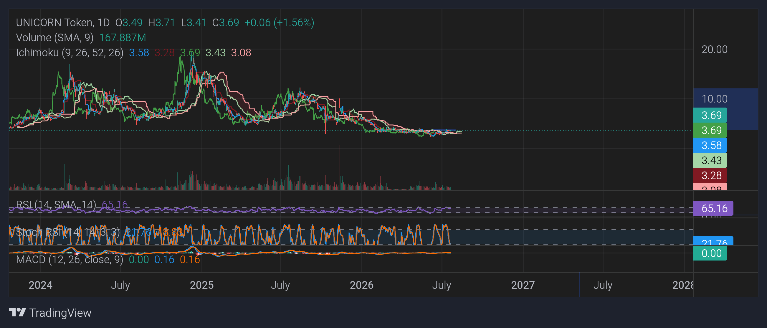Image resolution: width=767 pixels, height=328 pixels.
Task: Select the UNICORN Token, 1D chart title
Action: click(x=63, y=23)
